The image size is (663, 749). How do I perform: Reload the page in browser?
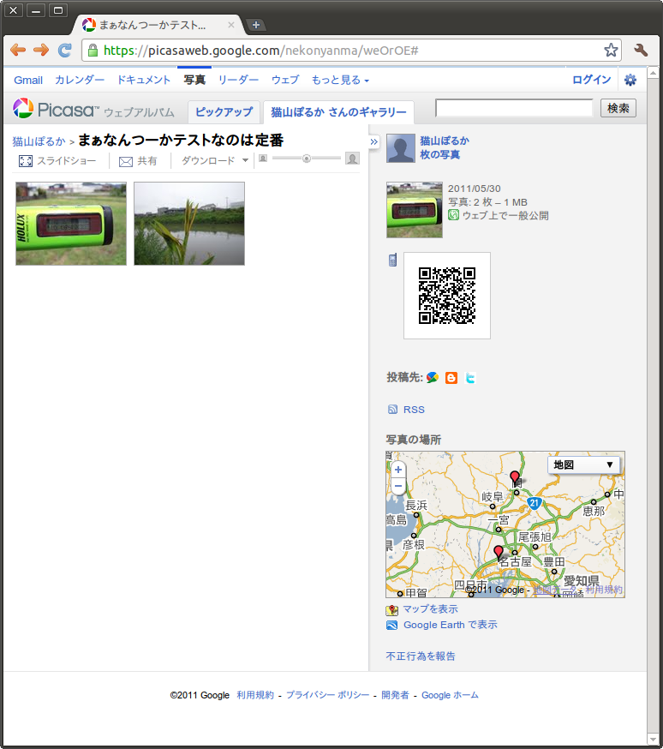64,51
